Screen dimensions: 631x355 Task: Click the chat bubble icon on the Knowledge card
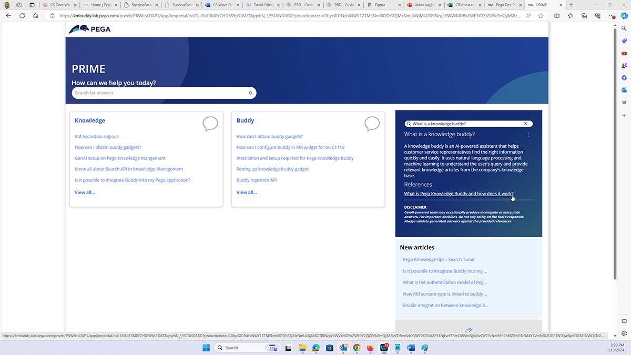(210, 124)
